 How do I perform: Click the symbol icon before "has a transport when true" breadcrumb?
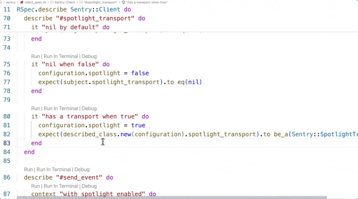[123, 2]
